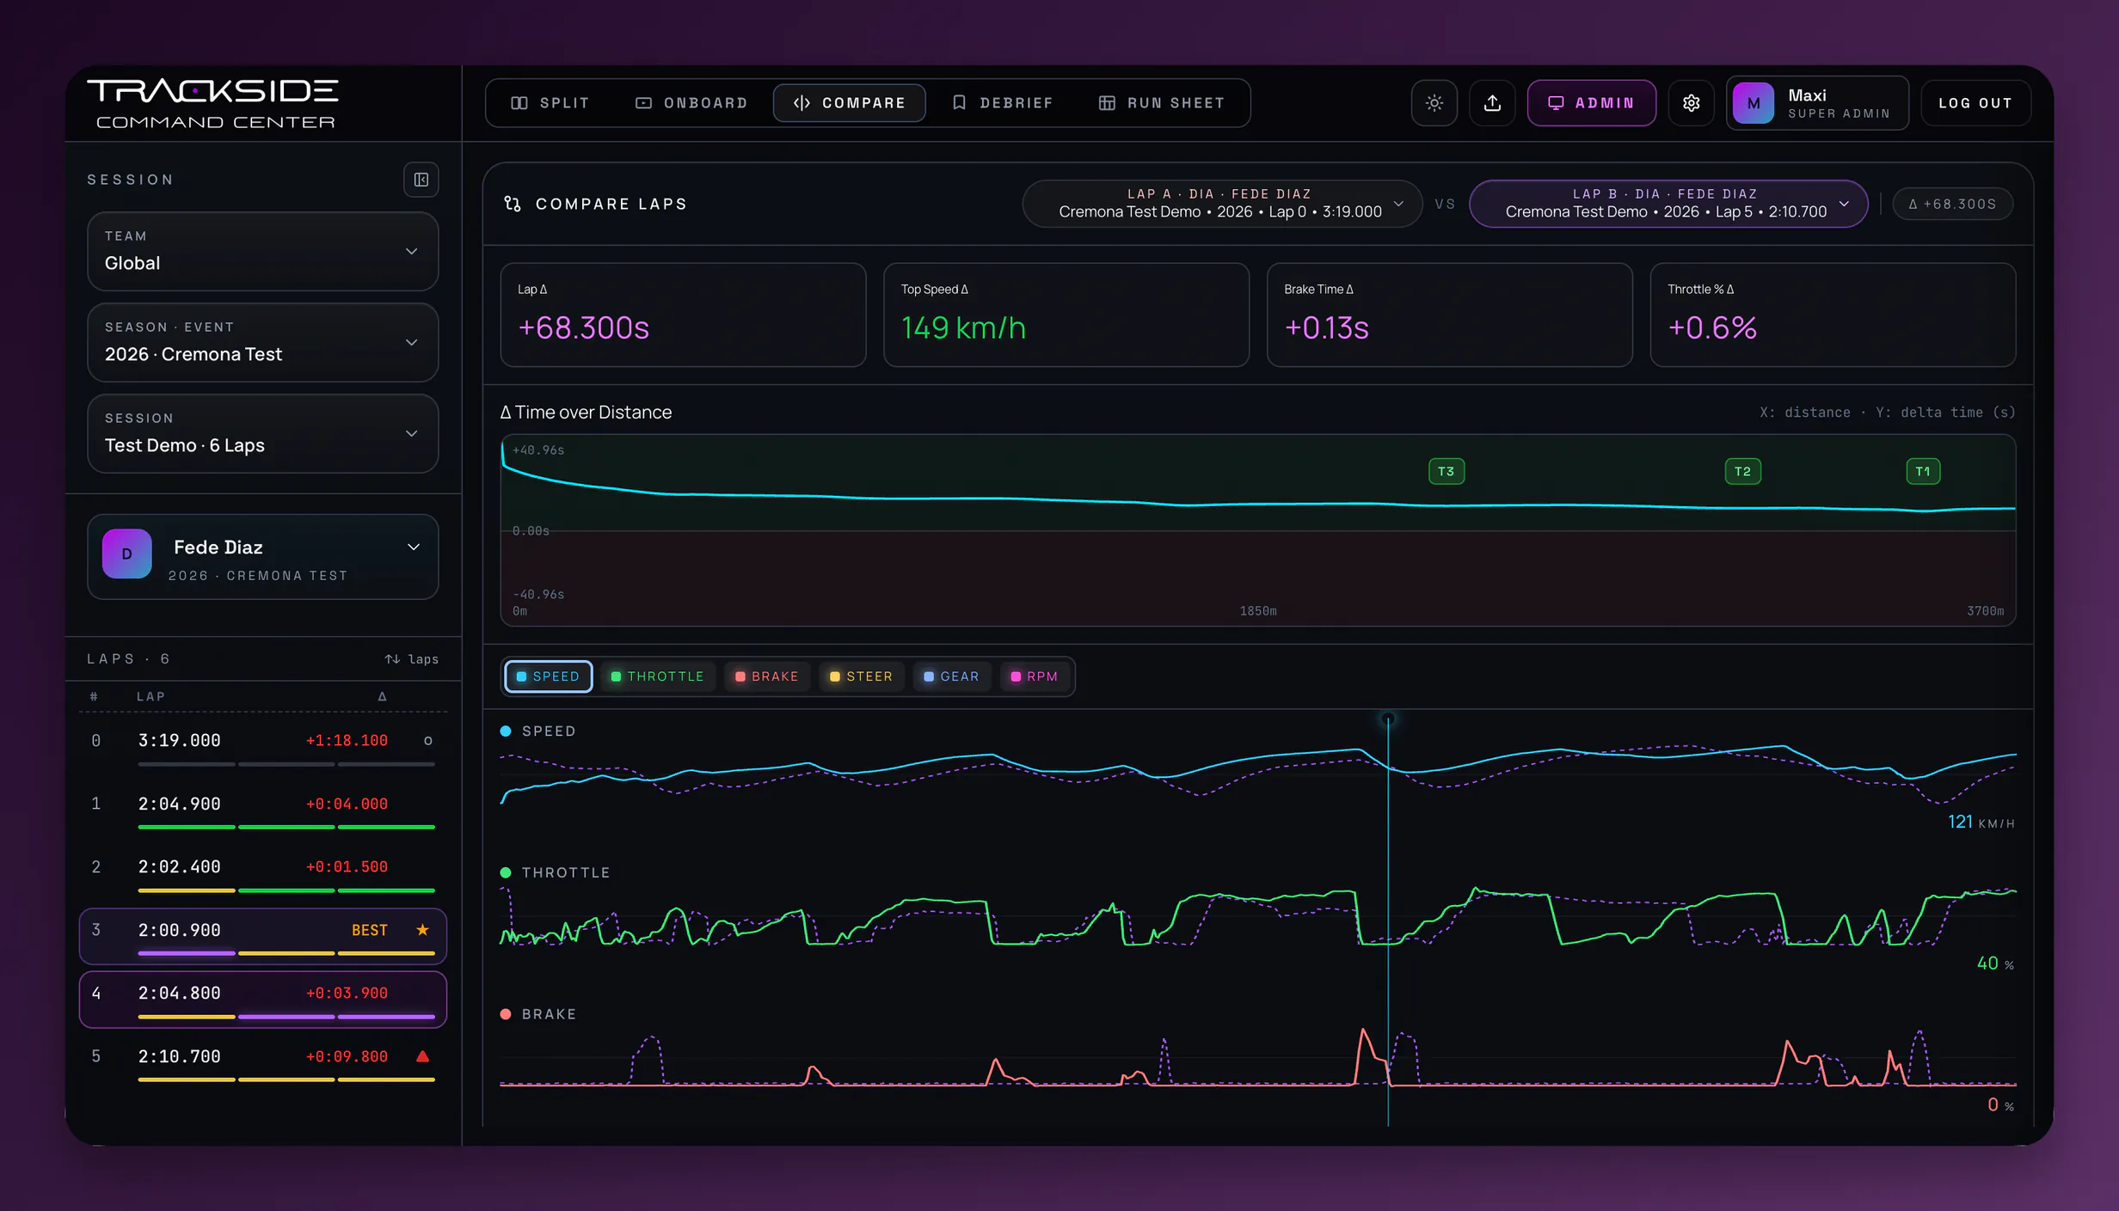
Task: Open the DEBRIEF tab
Action: (1003, 103)
